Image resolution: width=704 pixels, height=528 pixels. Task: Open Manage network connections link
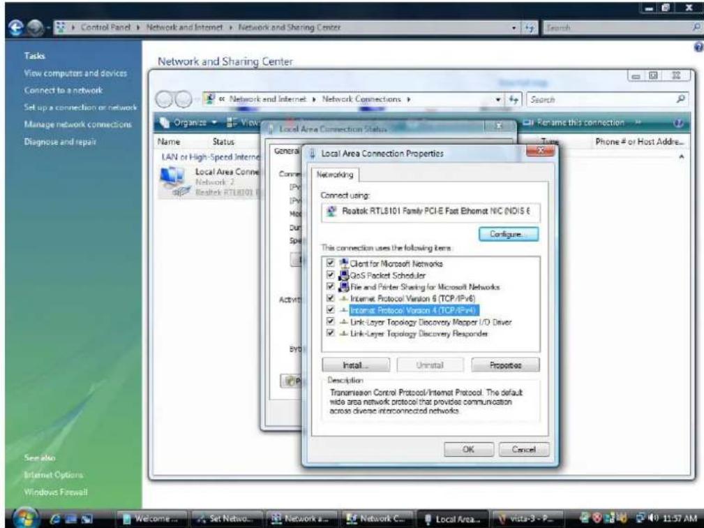(77, 124)
